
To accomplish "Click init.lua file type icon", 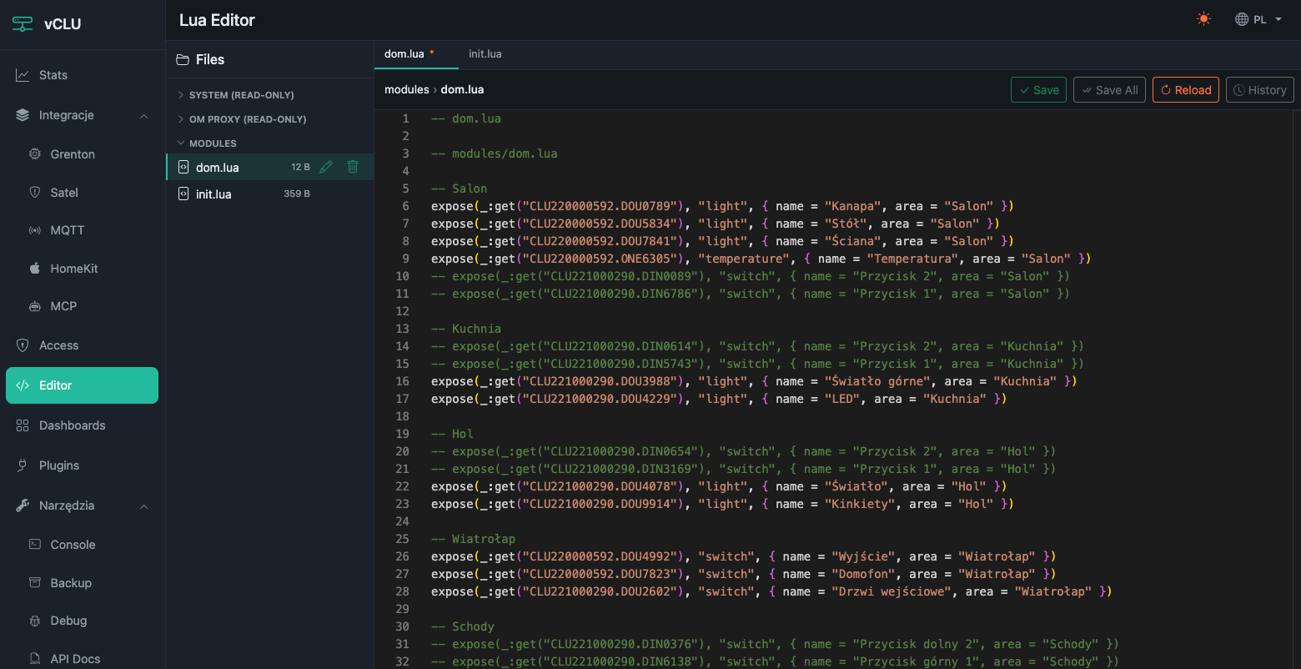I will (183, 194).
